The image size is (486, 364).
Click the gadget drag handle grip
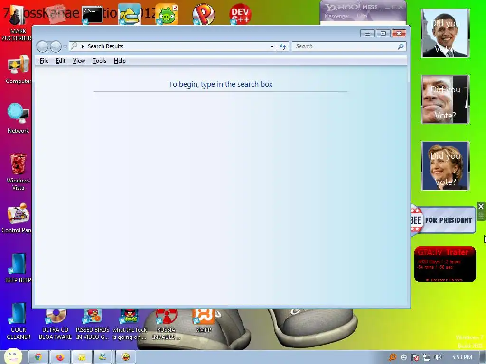coord(481,216)
